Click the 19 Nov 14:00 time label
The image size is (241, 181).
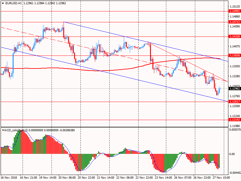48,178
